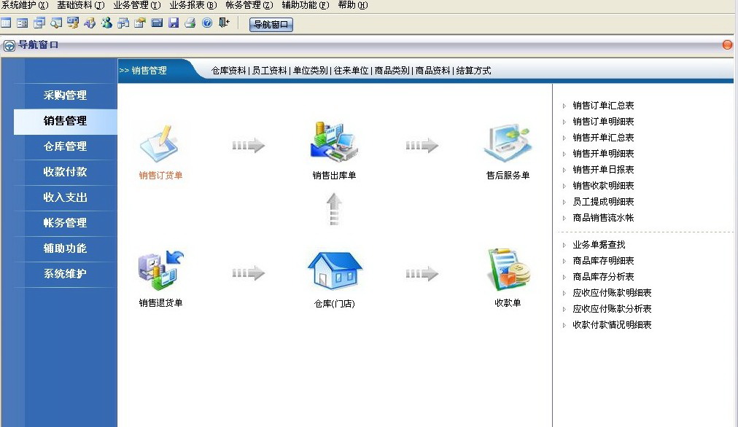Viewport: 738px width, 427px height.
Task: Open the calculator toolbar icon
Action: pos(157,23)
